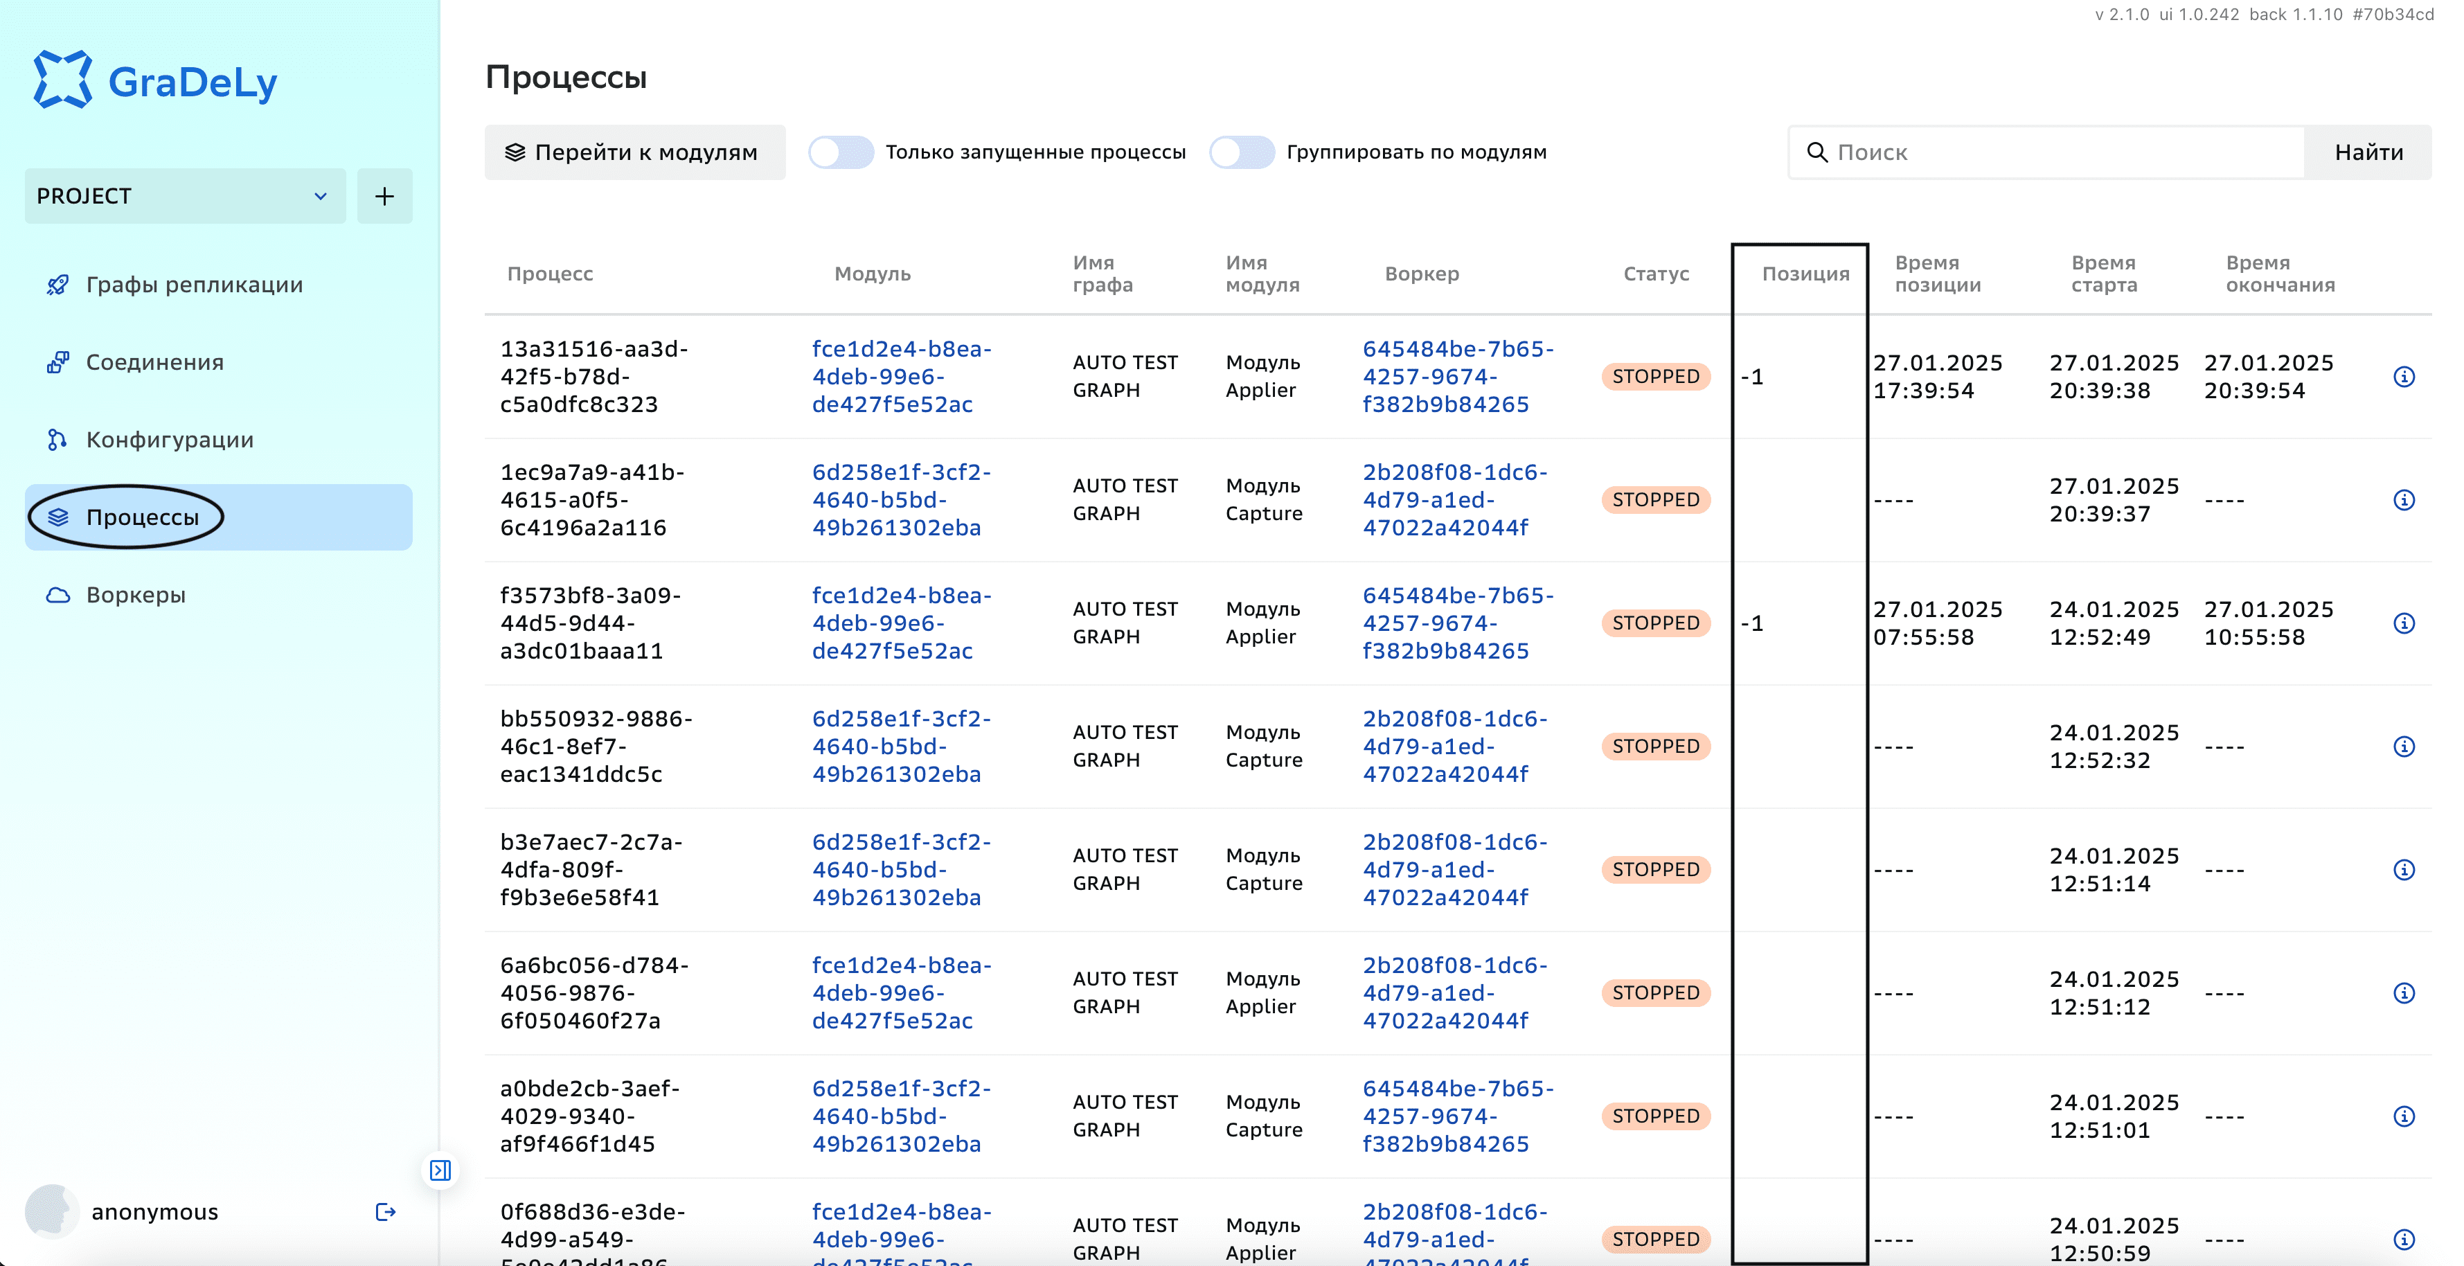
Task: Open info icon for process bb550932
Action: pos(2403,747)
